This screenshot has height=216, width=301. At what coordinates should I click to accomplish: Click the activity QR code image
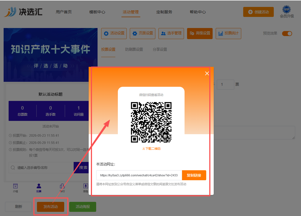pos(151,122)
